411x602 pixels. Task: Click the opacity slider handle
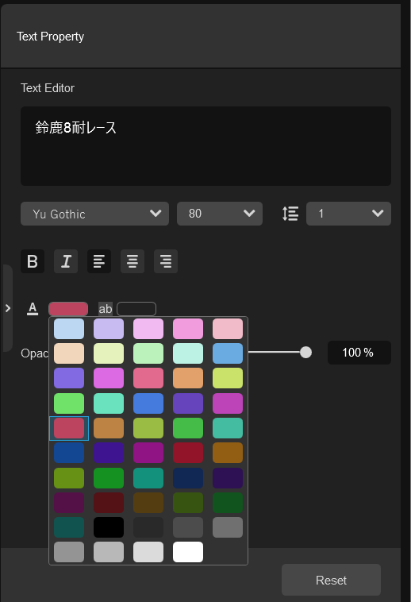pos(305,352)
